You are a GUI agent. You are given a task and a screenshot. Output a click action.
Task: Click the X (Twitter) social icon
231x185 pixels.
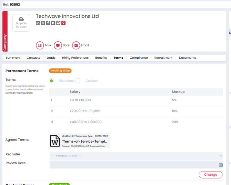pos(43,23)
